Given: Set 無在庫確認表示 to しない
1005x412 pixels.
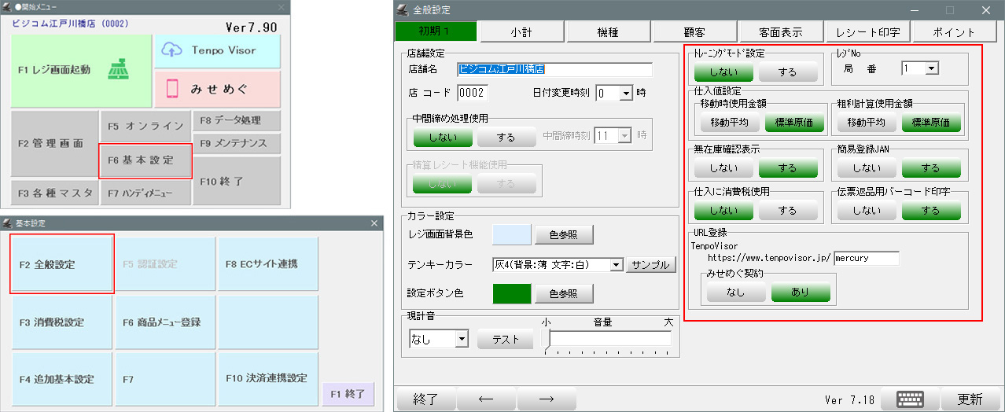Looking at the screenshot, I should click(723, 167).
